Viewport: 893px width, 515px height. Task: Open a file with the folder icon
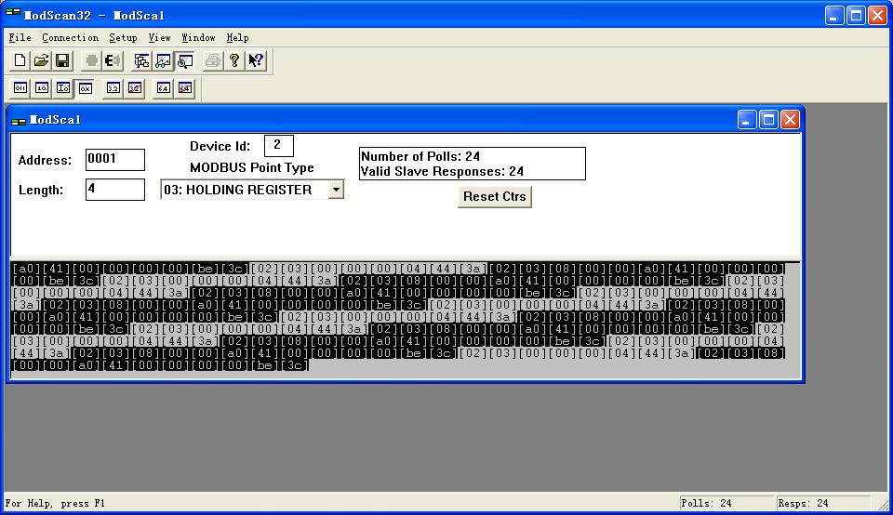pos(41,60)
